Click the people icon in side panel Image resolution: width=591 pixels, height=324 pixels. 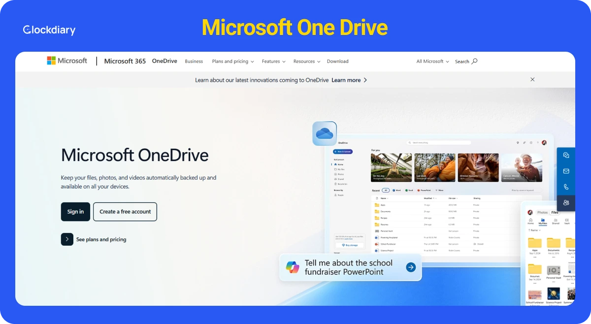pyautogui.click(x=566, y=202)
